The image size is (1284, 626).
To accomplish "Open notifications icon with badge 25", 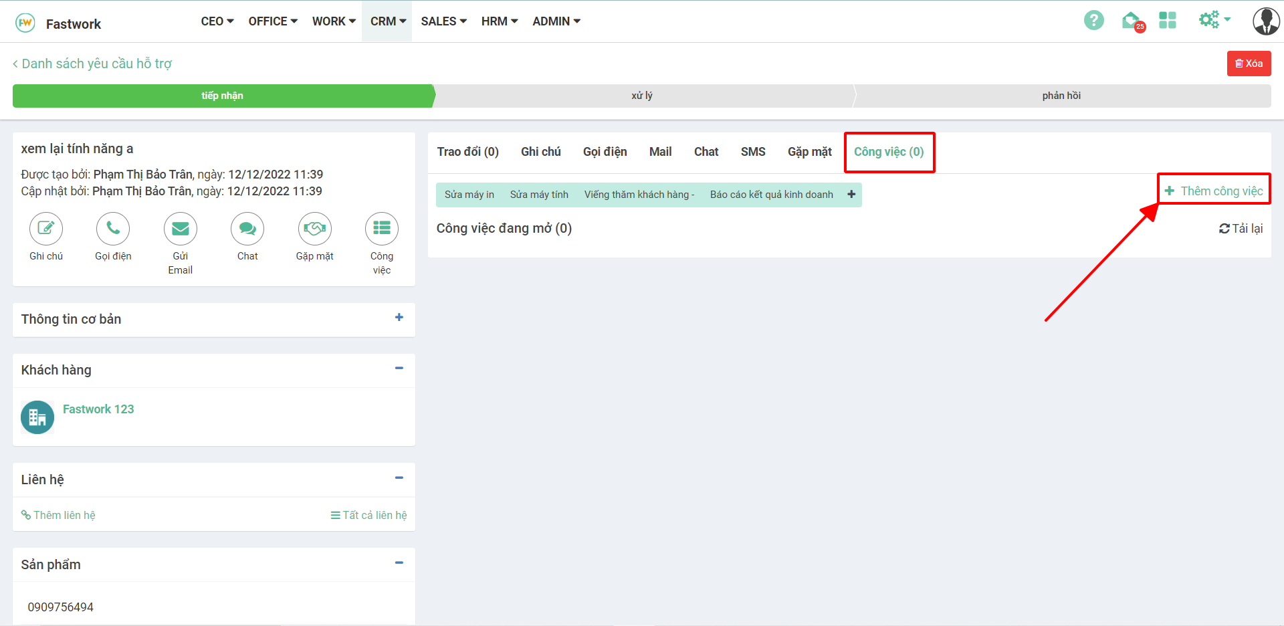I will pyautogui.click(x=1132, y=21).
